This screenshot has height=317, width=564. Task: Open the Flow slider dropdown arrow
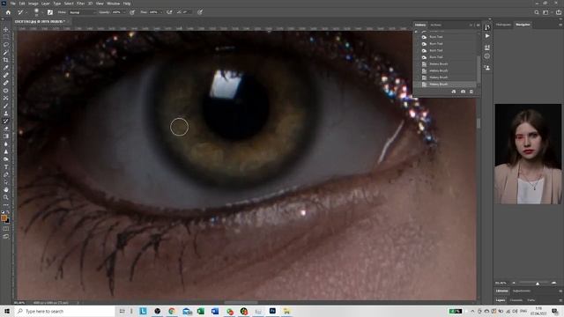pos(160,12)
